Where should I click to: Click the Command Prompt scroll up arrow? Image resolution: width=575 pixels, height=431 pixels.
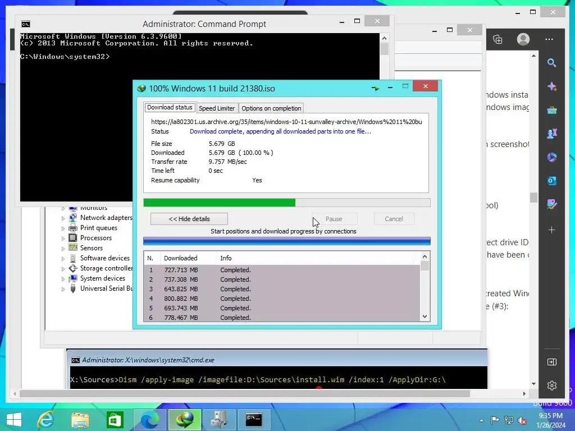(384, 38)
